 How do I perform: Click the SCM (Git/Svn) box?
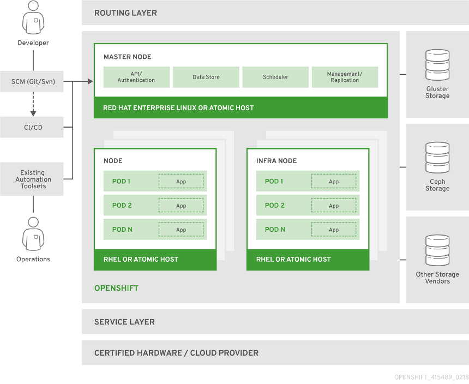coord(33,82)
